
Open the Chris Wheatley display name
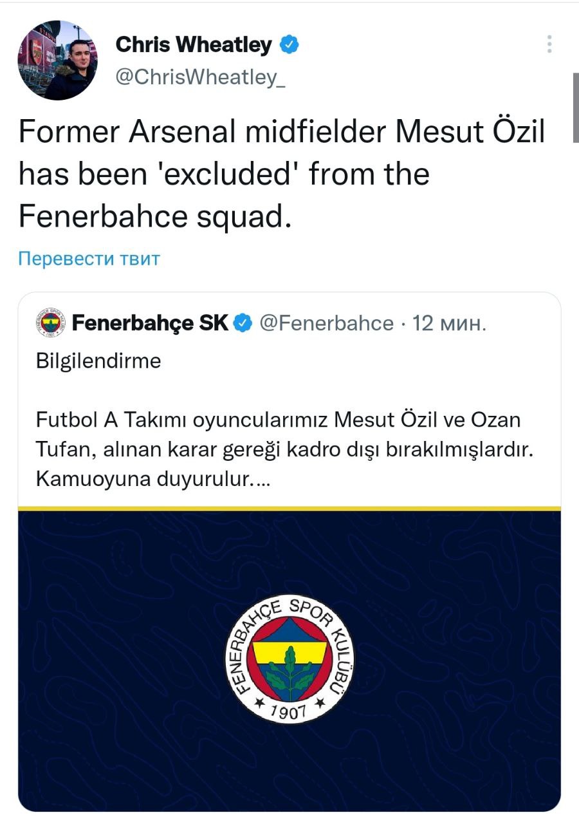click(x=194, y=45)
